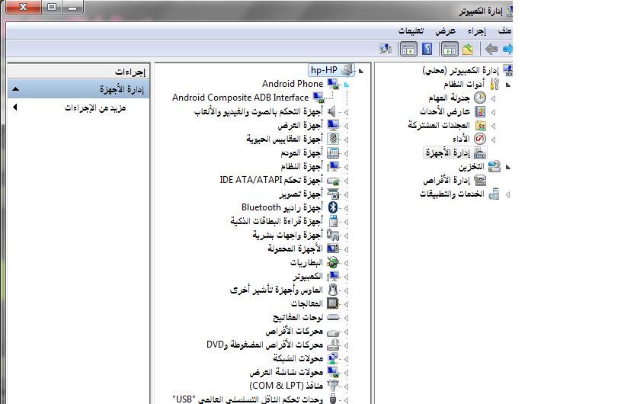Screen dimensions: 624x404
Task: Click the mouse icon for pointing devices
Action: pyautogui.click(x=333, y=290)
